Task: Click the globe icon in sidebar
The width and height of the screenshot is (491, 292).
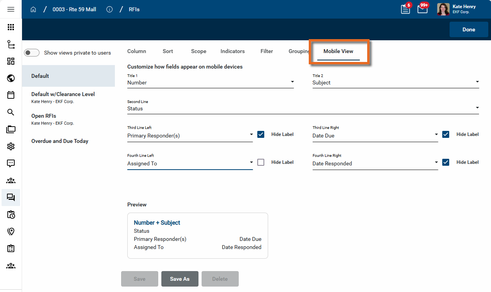Action: click(x=11, y=78)
